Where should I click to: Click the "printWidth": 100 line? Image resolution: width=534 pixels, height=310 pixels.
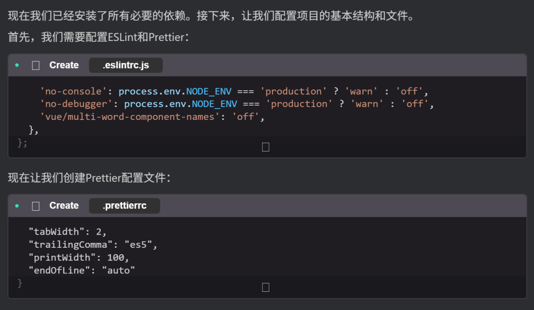[79, 257]
